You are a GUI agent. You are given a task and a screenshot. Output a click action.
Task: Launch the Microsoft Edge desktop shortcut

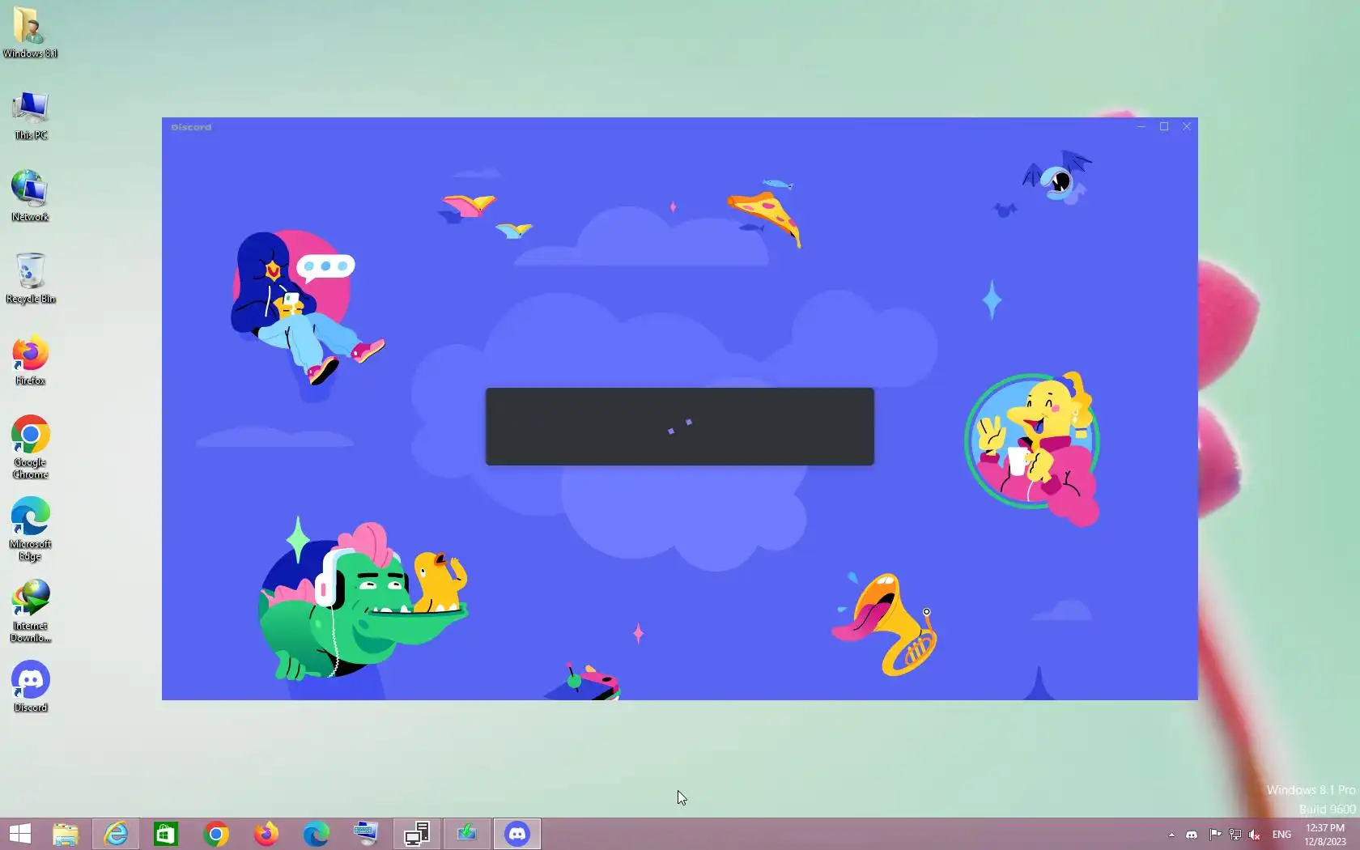point(30,529)
